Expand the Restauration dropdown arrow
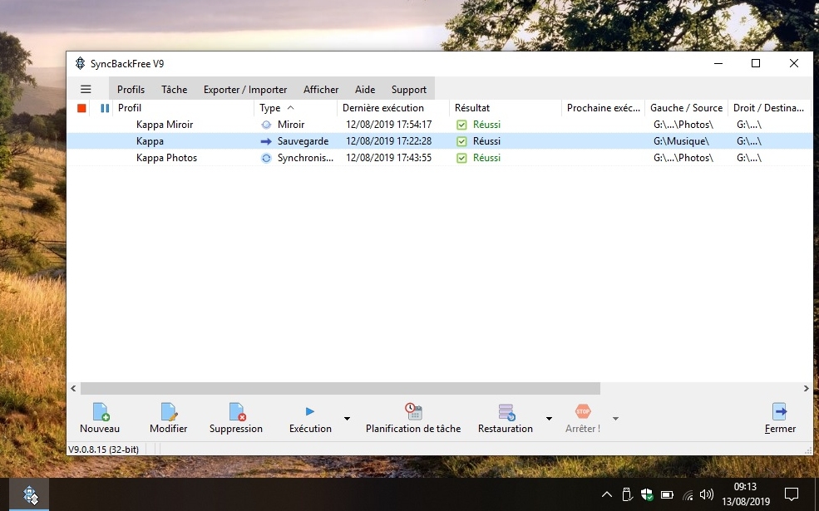The image size is (819, 511). [549, 419]
